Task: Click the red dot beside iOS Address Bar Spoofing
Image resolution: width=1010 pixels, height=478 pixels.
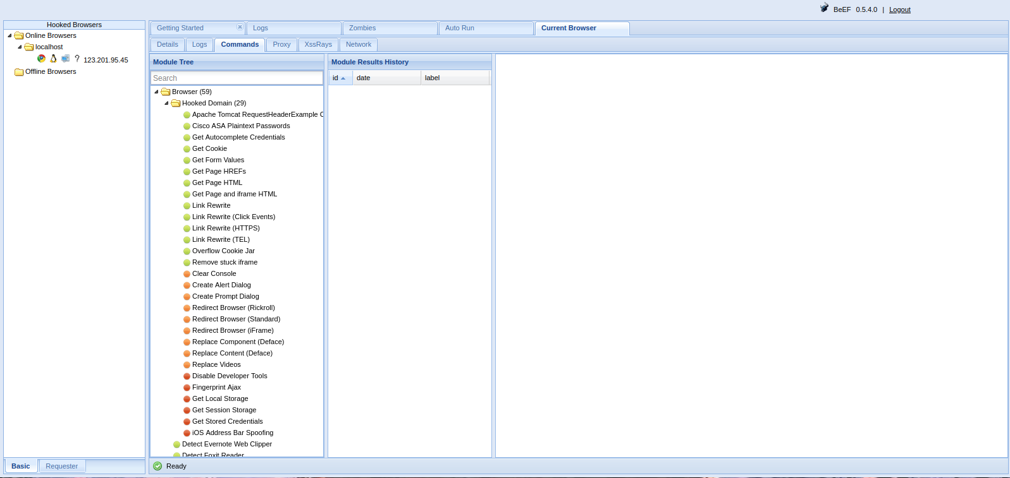Action: click(187, 433)
